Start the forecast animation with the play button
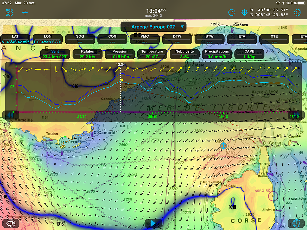This screenshot has height=230, width=307. pyautogui.click(x=153, y=223)
